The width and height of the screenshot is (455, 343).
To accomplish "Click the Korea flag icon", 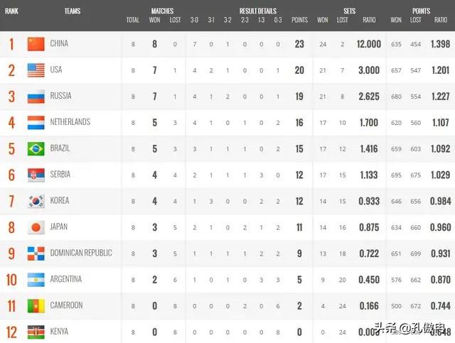I will (36, 201).
